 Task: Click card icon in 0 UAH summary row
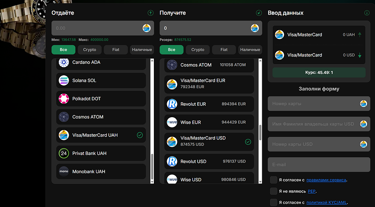[x=279, y=35]
